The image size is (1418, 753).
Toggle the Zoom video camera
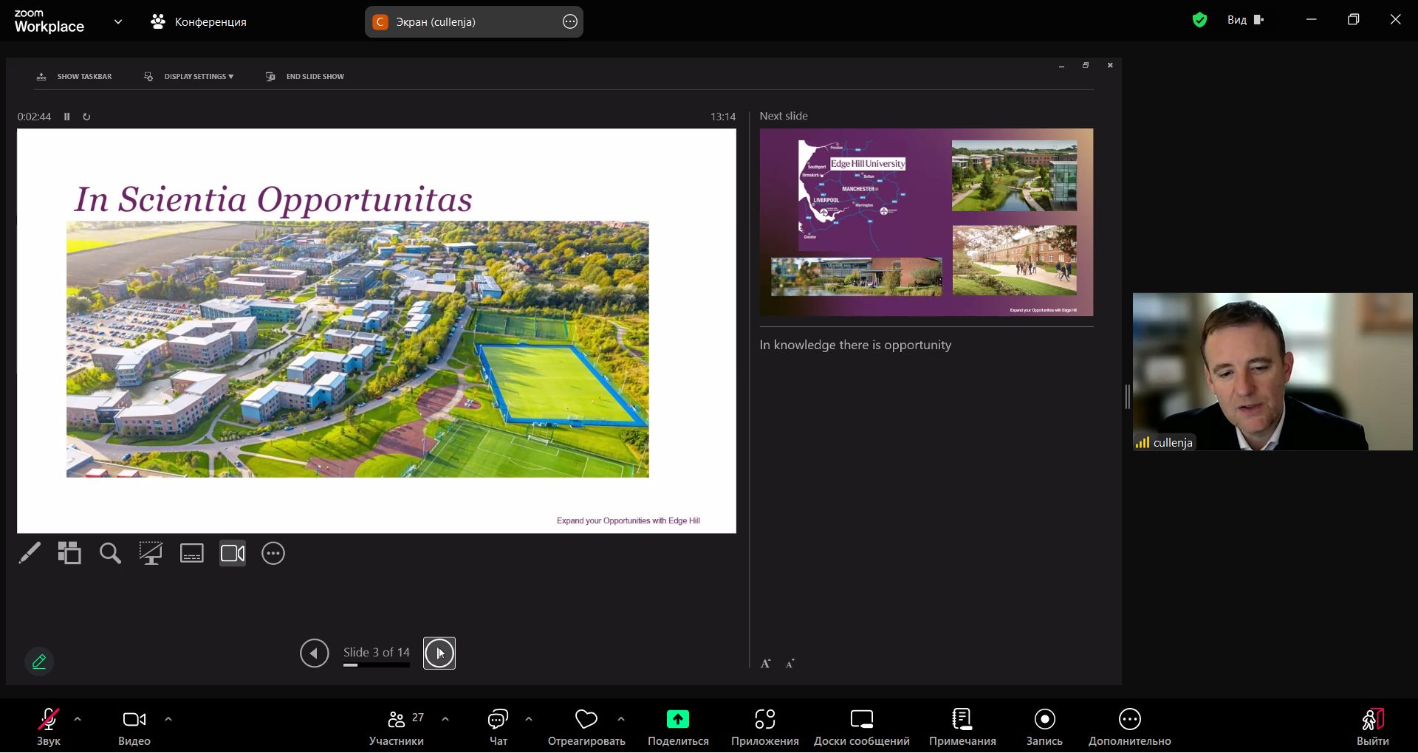point(134,720)
